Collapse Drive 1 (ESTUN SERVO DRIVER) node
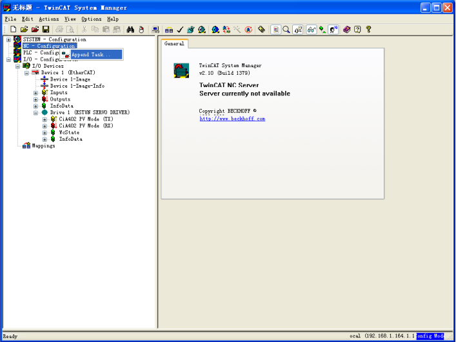Viewport: 456px width, 342px height. (x=35, y=113)
